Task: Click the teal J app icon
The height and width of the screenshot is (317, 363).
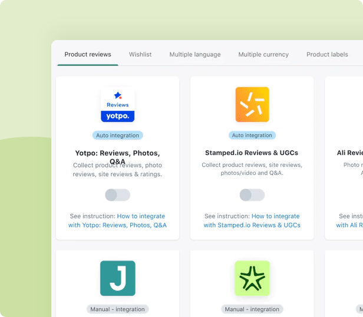Action: pos(117,278)
